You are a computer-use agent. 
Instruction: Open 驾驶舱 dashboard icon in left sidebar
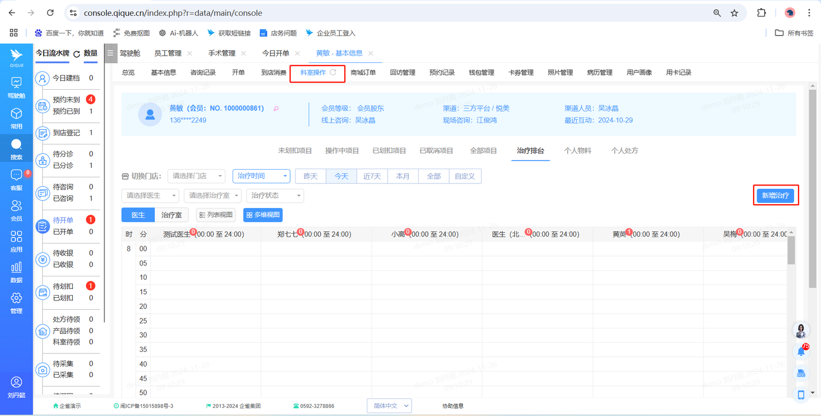16,83
